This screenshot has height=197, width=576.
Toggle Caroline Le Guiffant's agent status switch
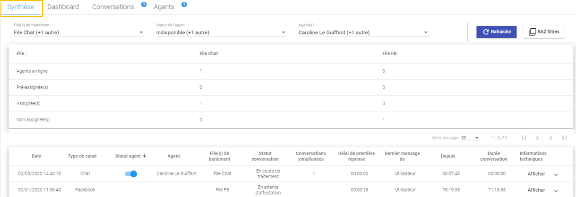tap(131, 174)
